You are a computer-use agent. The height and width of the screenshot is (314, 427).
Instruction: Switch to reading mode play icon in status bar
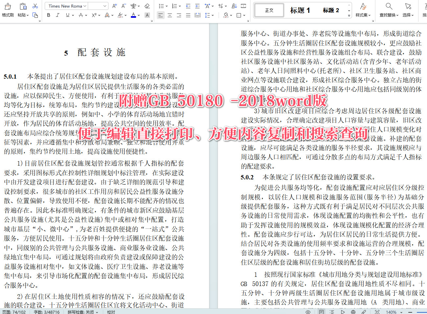click(x=343, y=312)
